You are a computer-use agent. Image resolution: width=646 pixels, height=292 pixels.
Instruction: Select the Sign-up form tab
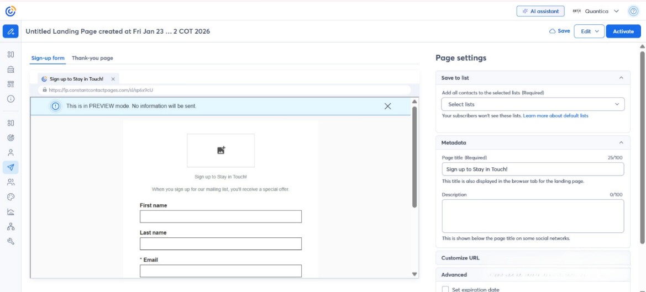click(x=48, y=58)
